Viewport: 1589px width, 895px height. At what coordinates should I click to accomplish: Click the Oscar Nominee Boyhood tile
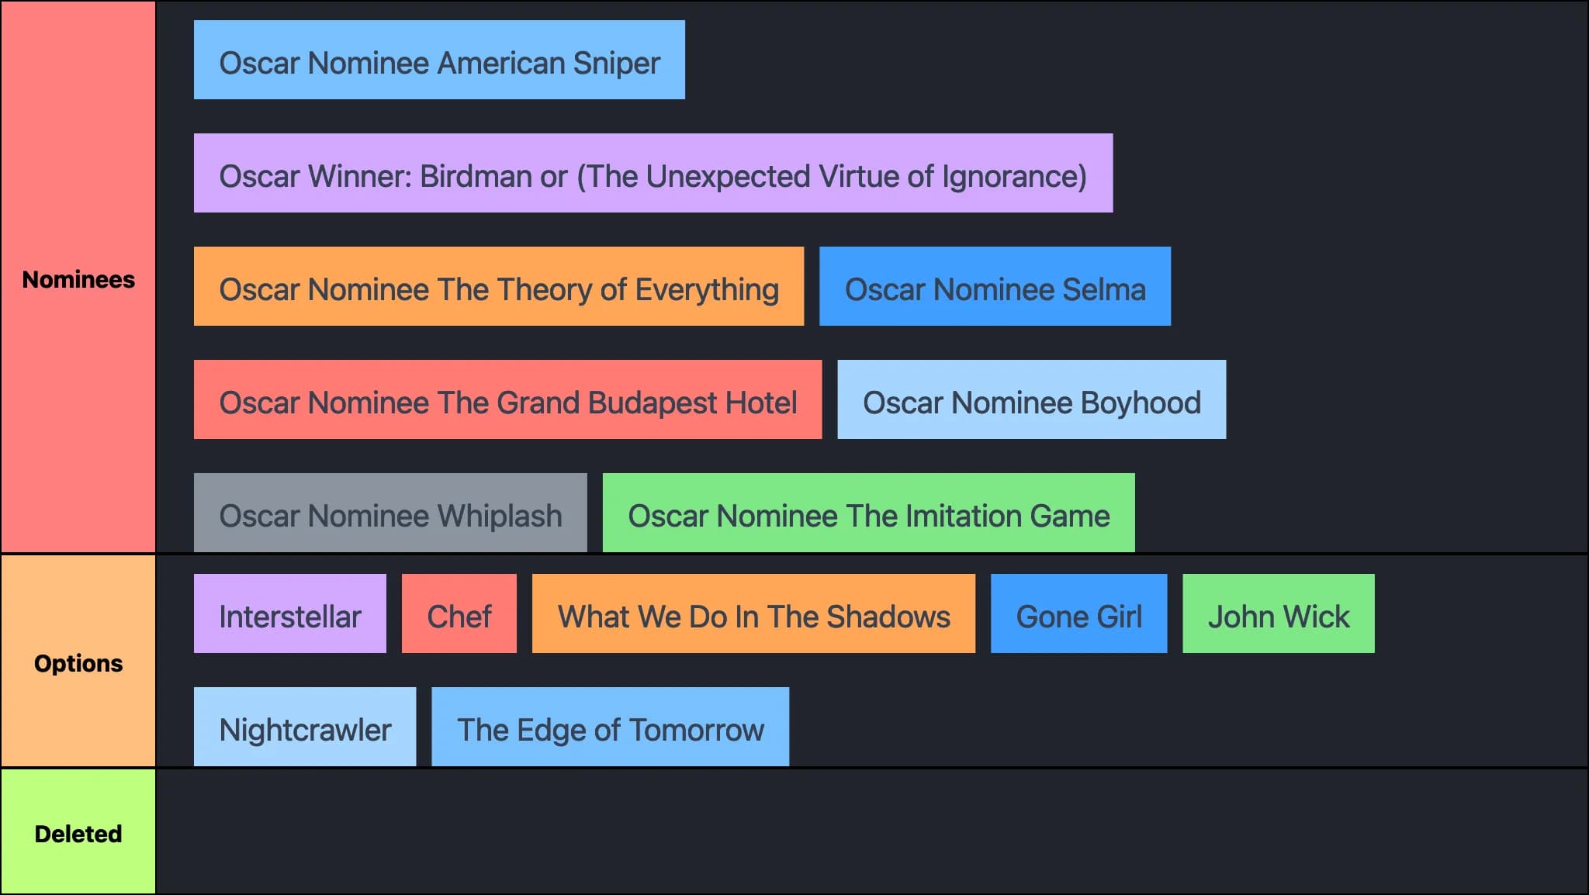[1031, 400]
